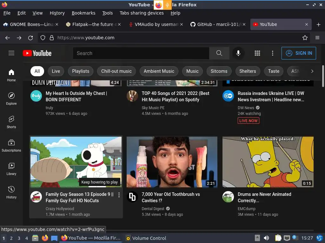Open the View menu

point(37,13)
